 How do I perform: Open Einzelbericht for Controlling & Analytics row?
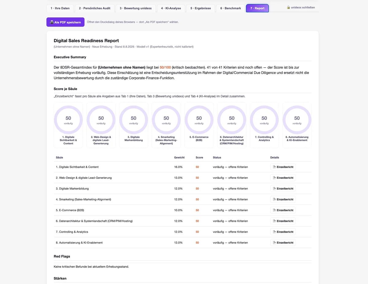pos(283,232)
